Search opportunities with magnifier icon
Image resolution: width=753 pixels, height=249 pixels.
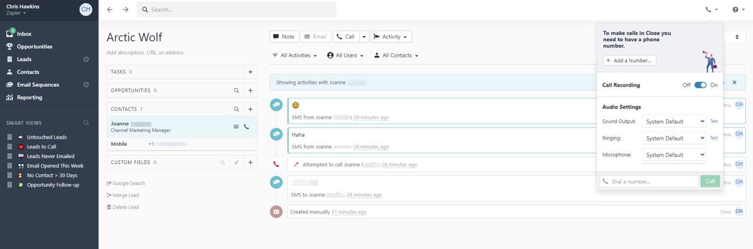point(236,90)
